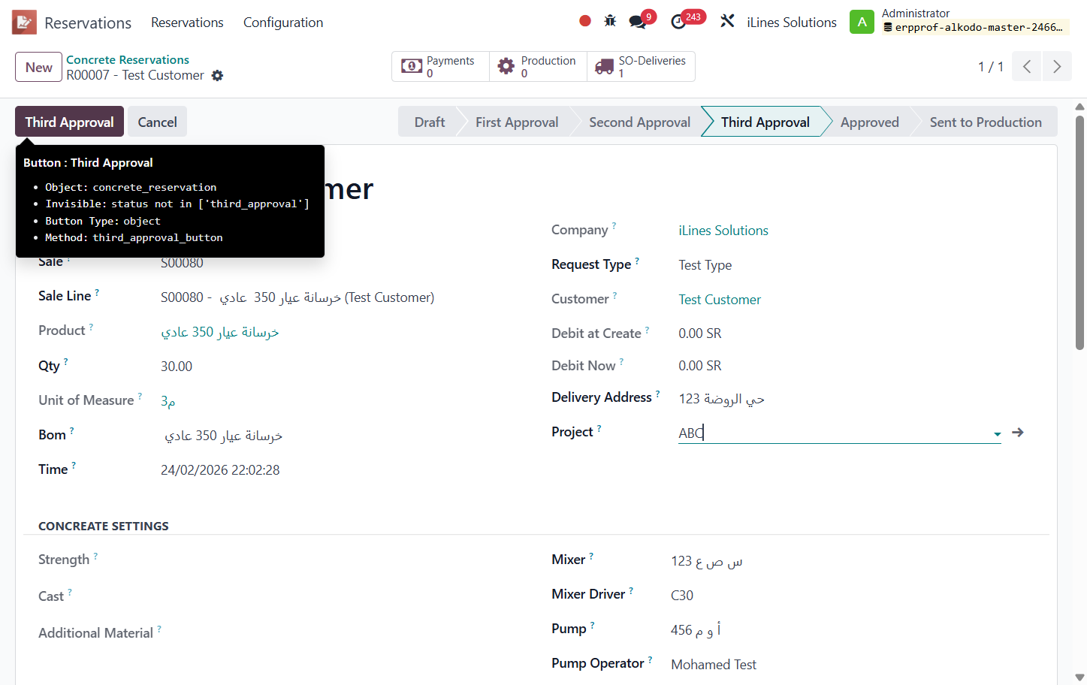
Task: Open the conversations chat icon
Action: point(638,22)
